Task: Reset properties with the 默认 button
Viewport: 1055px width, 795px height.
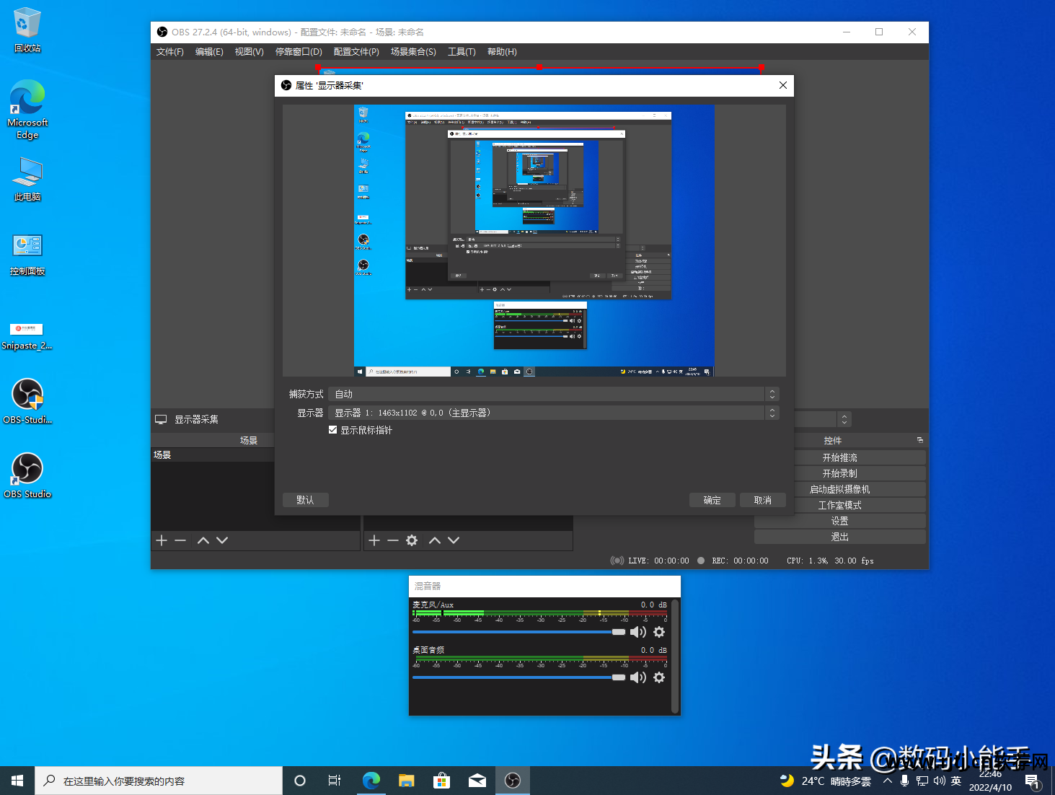Action: pos(306,500)
